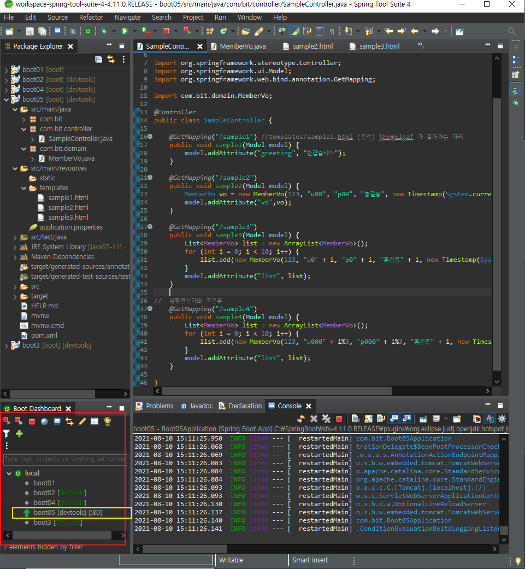Screen dimensions: 525x569
Task: Select boot05 [devtools] [:80] in Boot Dashboard
Action: (x=68, y=512)
